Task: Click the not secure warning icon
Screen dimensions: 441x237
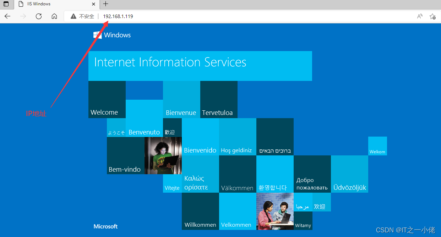Action: 73,16
